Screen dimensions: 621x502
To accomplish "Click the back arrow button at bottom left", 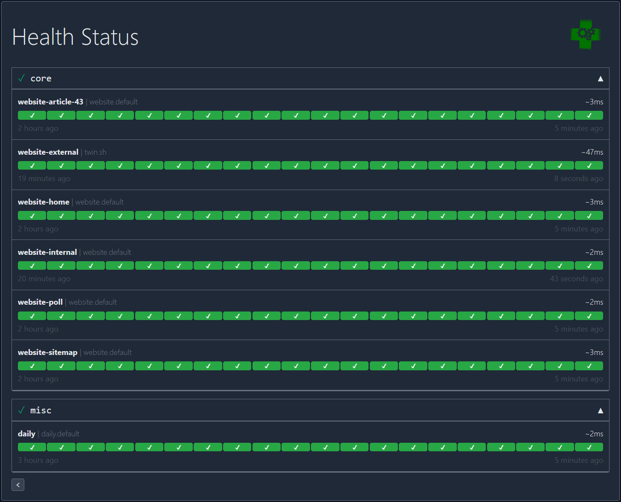I will pos(18,485).
